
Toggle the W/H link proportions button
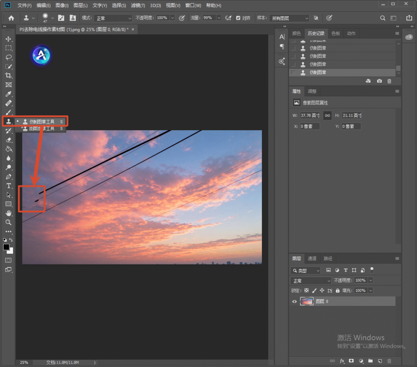[x=327, y=115]
